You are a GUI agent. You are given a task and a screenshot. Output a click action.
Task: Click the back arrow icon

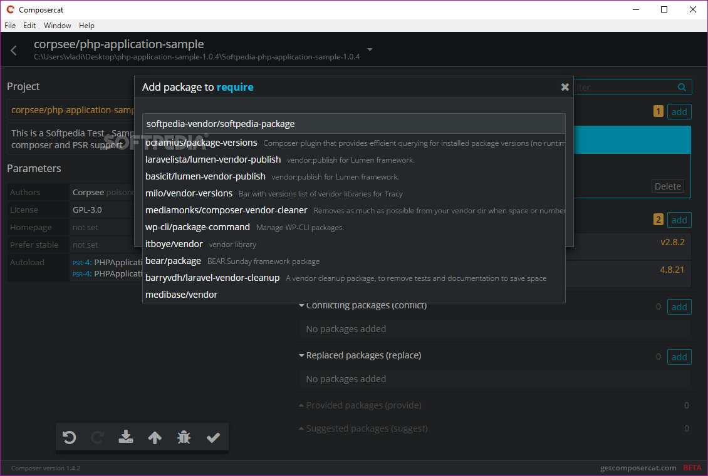tap(14, 51)
